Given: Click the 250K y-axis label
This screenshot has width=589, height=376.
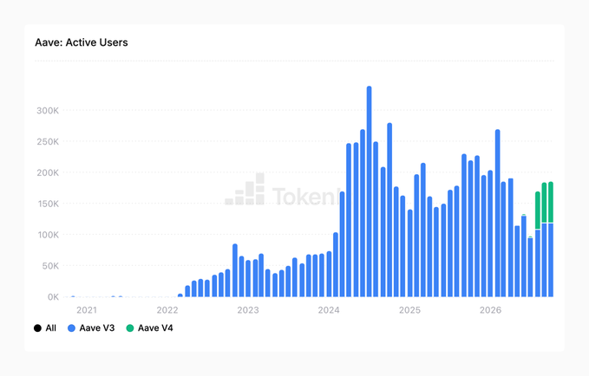Looking at the screenshot, I should tap(48, 142).
